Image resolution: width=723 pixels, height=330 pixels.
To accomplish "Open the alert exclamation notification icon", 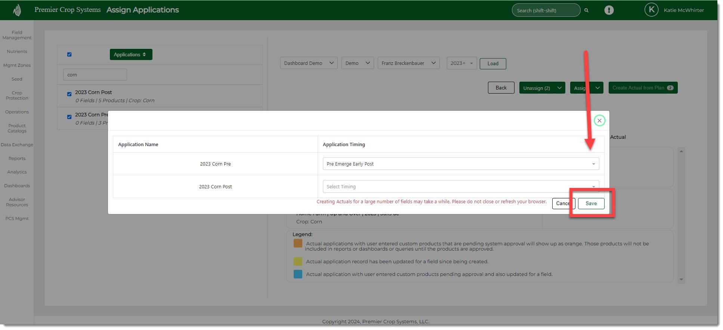I will [609, 10].
